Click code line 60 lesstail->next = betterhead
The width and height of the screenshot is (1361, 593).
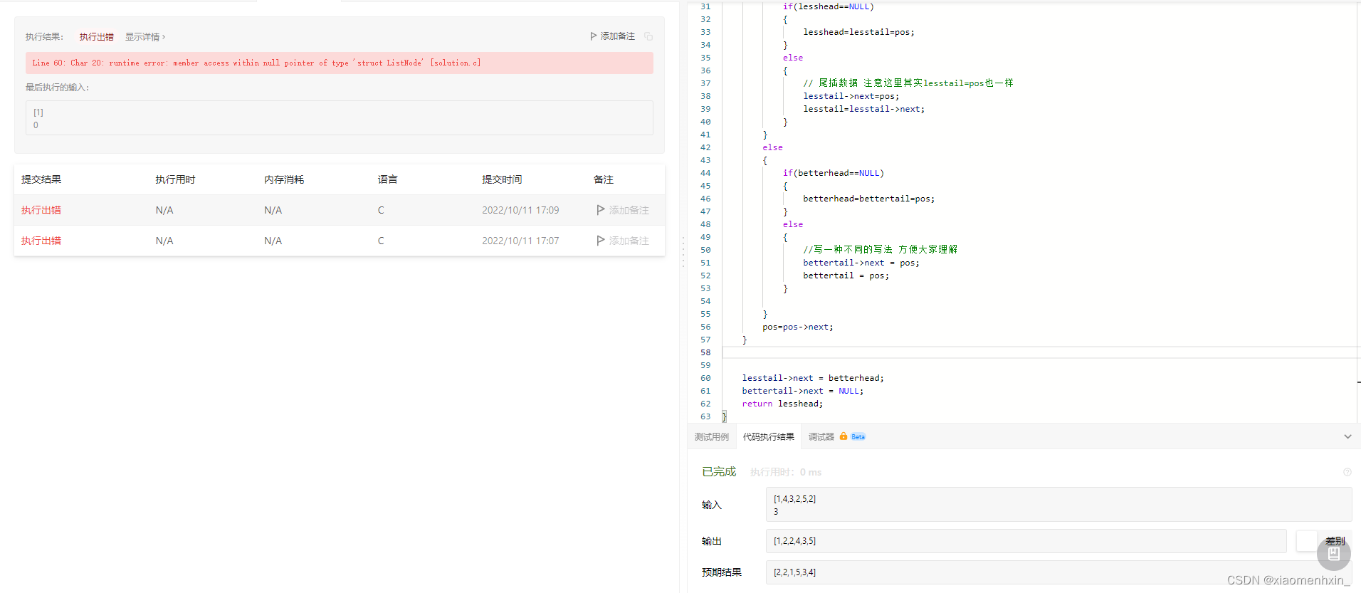(813, 378)
